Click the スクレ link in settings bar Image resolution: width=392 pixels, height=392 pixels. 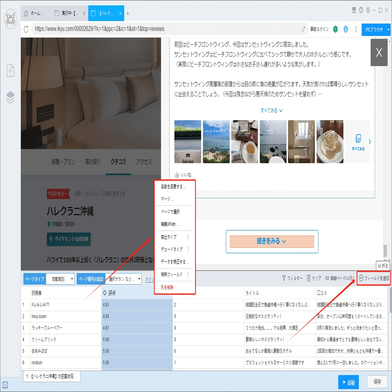[150, 279]
